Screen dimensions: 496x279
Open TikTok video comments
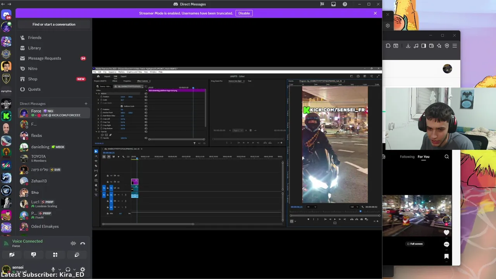pos(446,245)
